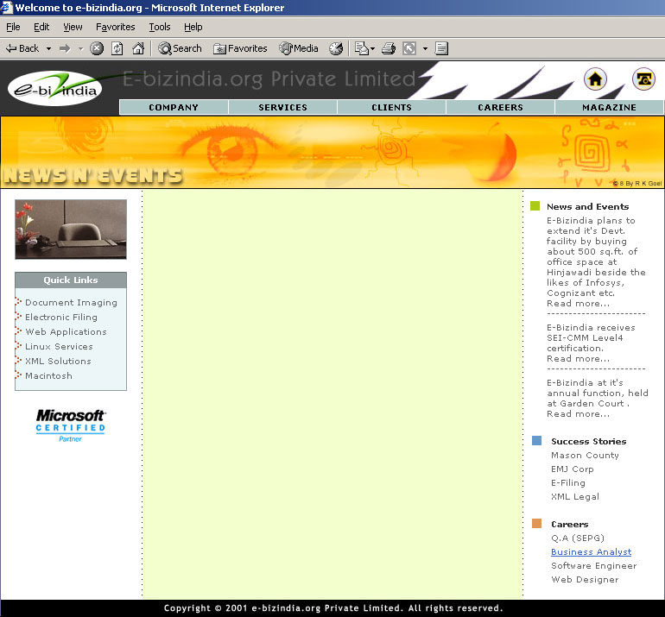Click the Discuss toolbar icon
Image resolution: width=665 pixels, height=617 pixels.
(441, 48)
